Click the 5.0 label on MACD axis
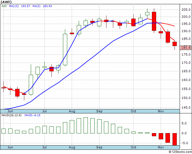Image resolution: width=192 pixels, height=154 pixels. click(184, 124)
